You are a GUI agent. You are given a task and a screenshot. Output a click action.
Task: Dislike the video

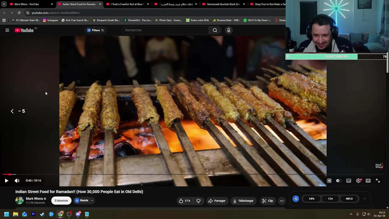[198, 201]
